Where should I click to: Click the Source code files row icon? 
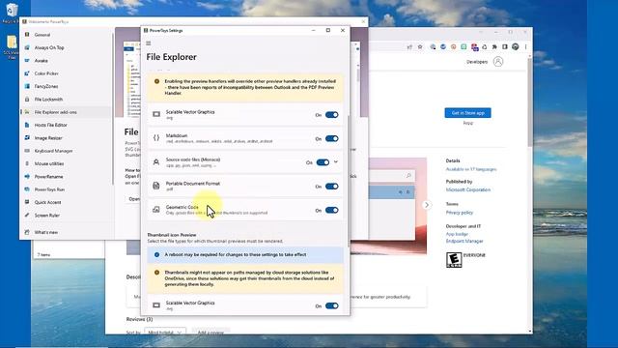click(x=156, y=162)
